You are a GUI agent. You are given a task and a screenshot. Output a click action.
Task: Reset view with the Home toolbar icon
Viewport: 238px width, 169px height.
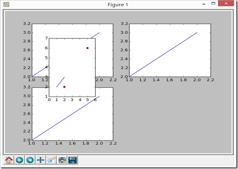coord(9,160)
